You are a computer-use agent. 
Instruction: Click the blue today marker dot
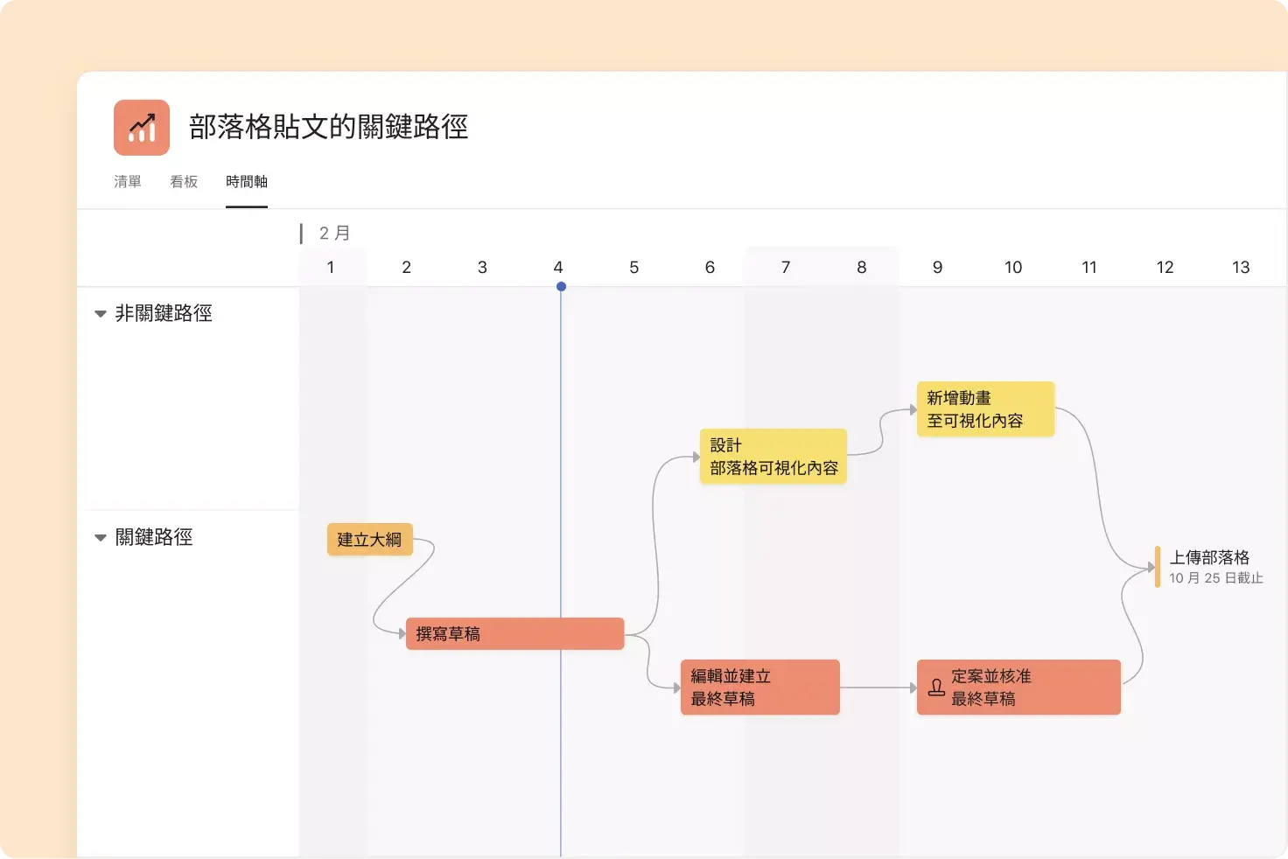click(x=561, y=287)
